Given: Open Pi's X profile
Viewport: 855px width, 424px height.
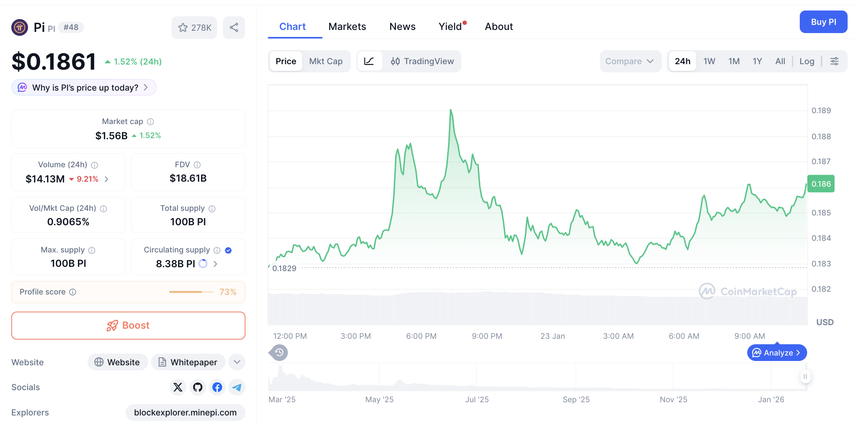Looking at the screenshot, I should (x=178, y=387).
